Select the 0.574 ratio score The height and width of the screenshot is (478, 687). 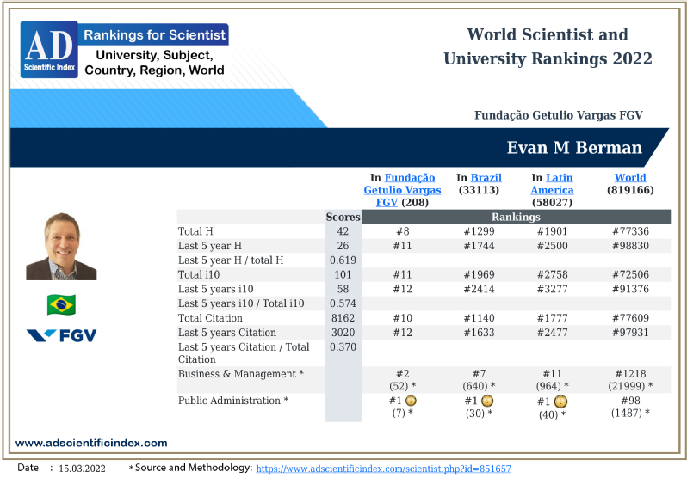point(343,303)
